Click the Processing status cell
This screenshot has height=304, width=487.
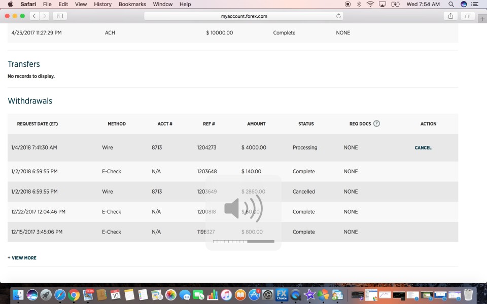pyautogui.click(x=305, y=147)
